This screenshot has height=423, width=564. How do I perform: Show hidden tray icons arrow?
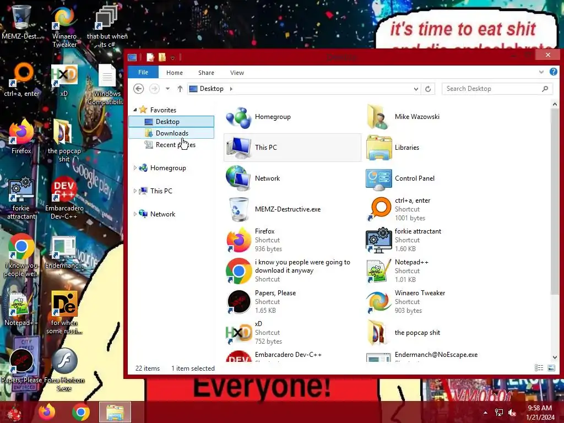pyautogui.click(x=485, y=413)
